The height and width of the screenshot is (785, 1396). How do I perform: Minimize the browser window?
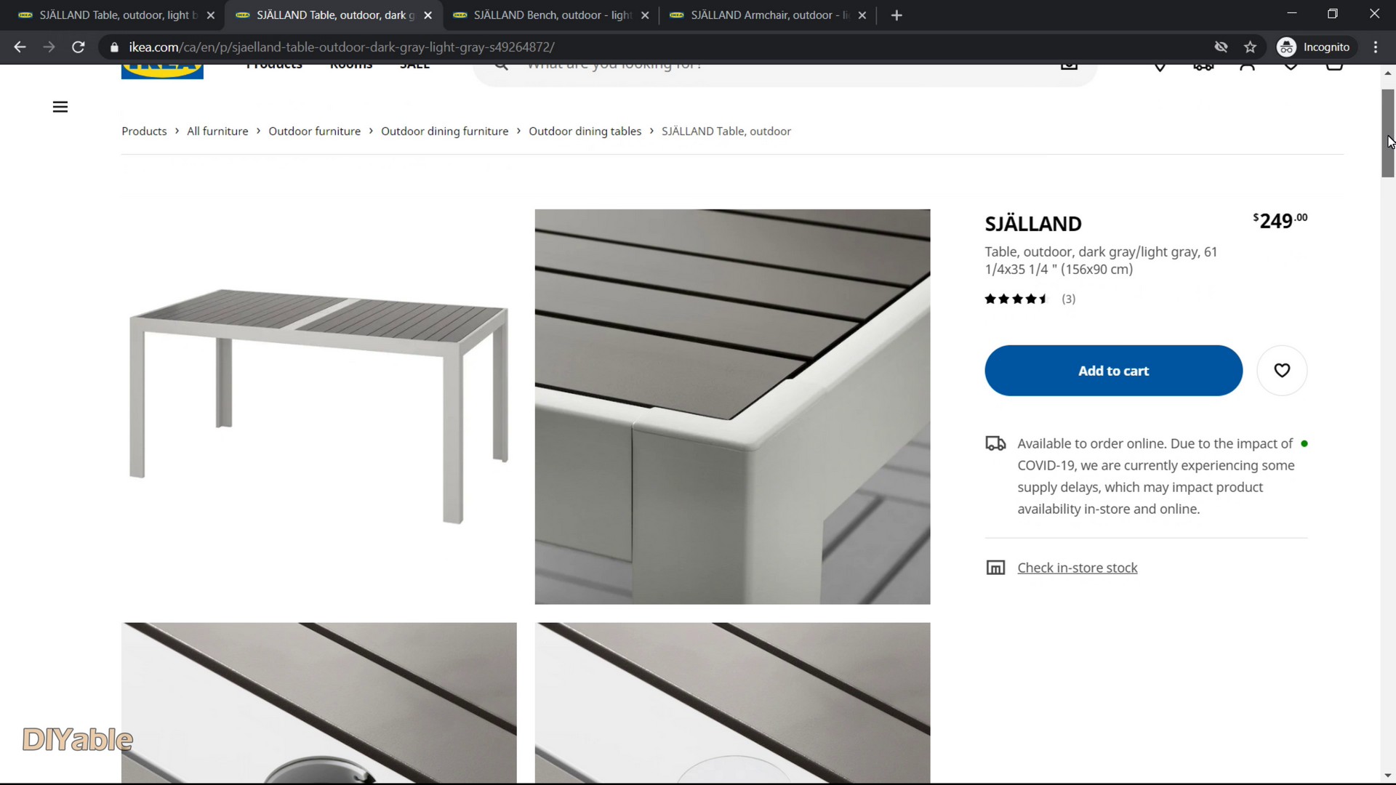1292,14
